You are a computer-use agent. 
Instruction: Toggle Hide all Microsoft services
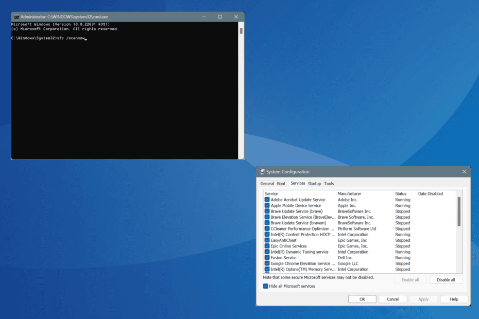click(x=265, y=286)
